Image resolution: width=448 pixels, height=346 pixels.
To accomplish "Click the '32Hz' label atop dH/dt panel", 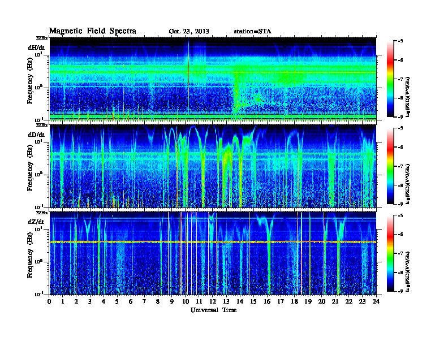I will click(x=42, y=38).
